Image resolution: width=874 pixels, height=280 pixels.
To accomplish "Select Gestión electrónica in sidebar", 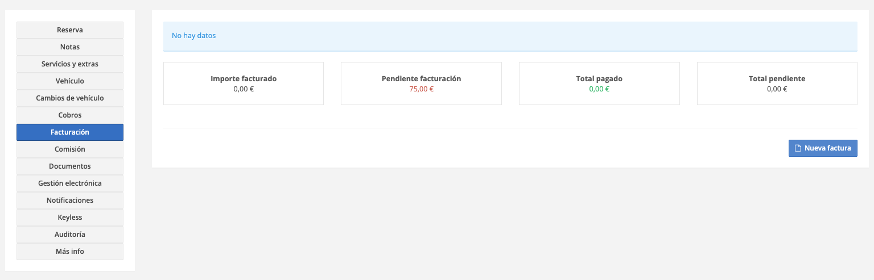I will [x=70, y=183].
